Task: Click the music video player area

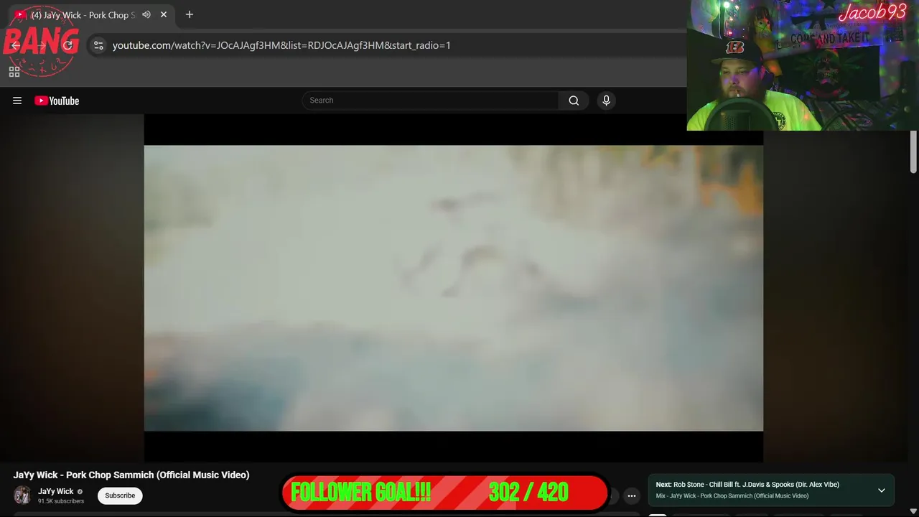Action: pos(454,288)
